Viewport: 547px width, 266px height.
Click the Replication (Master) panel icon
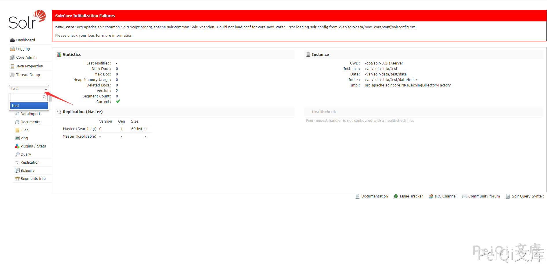tap(59, 112)
